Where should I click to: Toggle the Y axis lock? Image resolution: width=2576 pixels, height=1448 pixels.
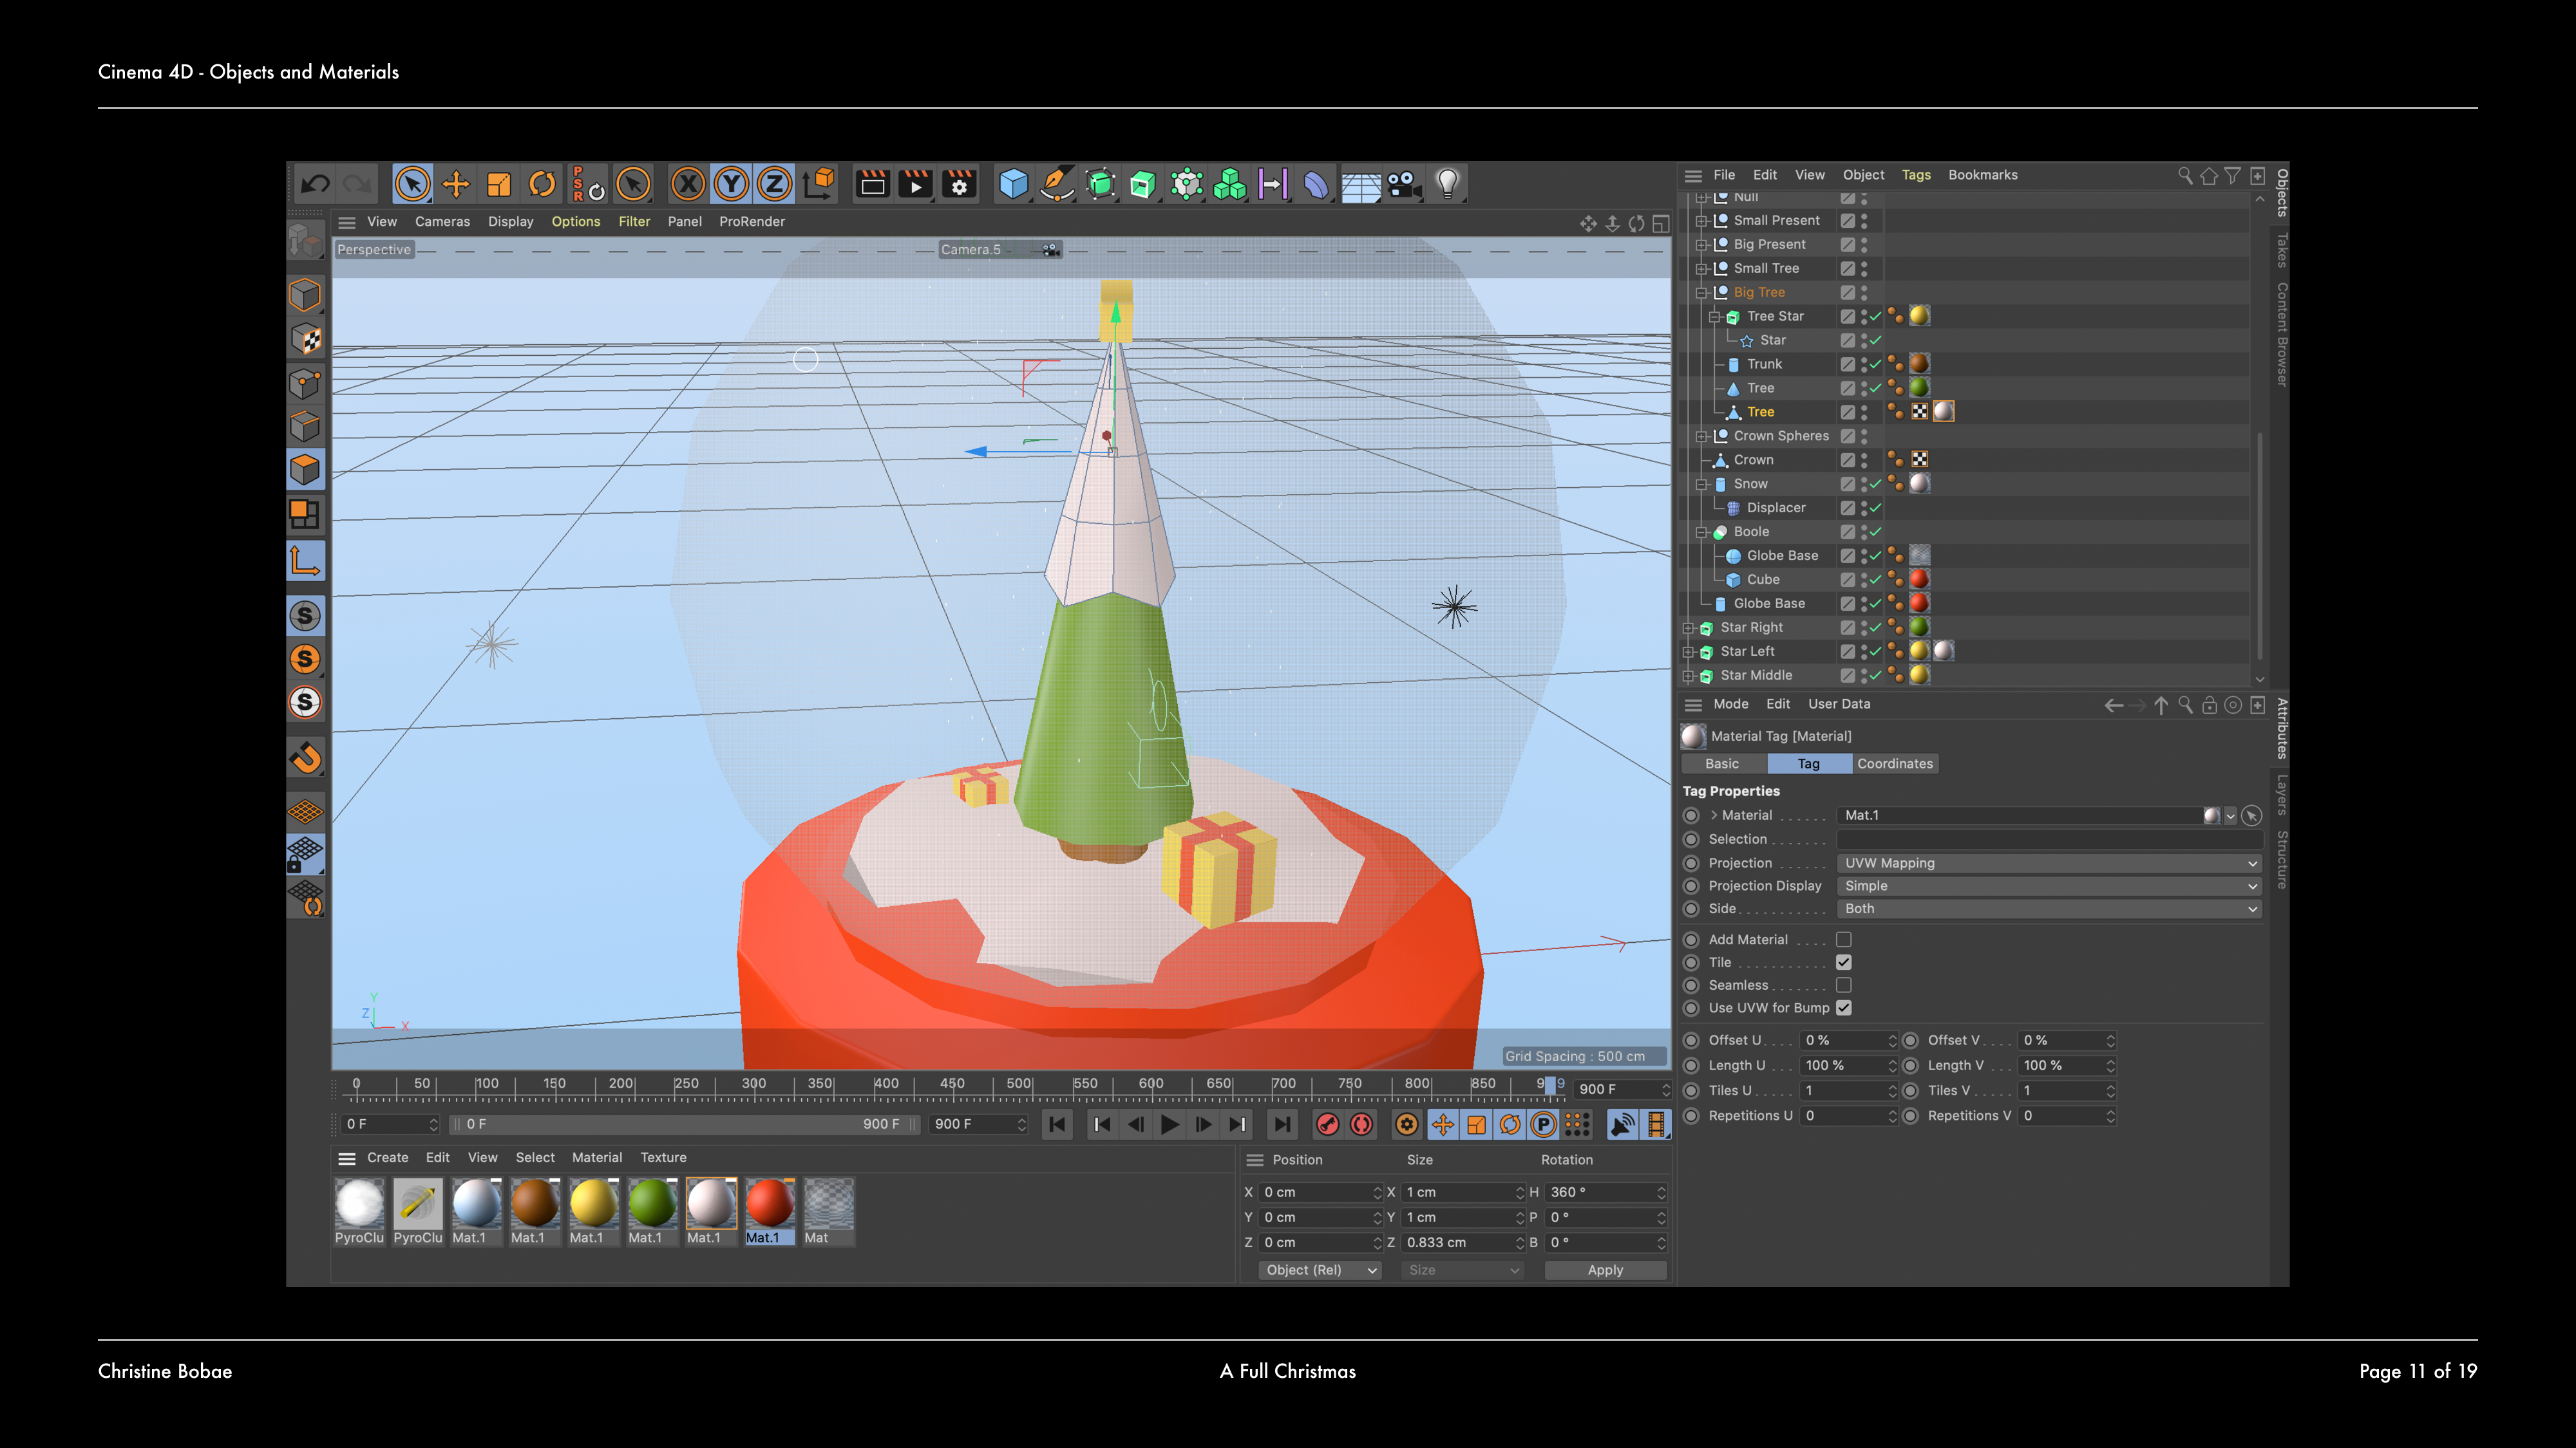731,184
